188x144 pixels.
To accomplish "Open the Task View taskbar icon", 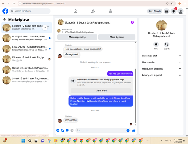I will tap(36, 141).
